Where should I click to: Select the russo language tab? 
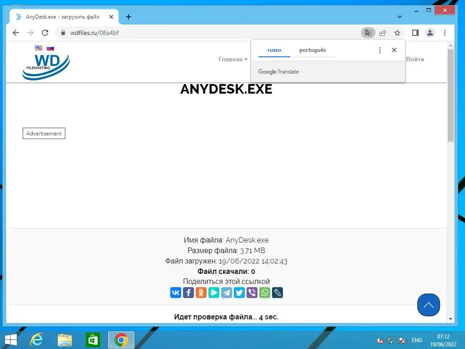tap(274, 50)
